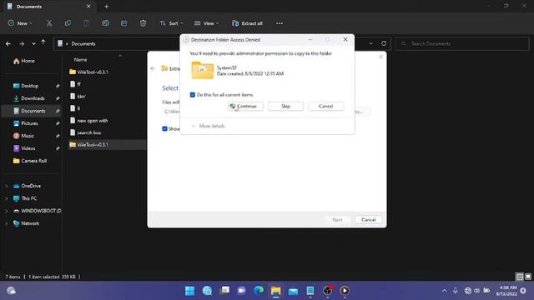Open Mail from the taskbar

tap(293, 291)
